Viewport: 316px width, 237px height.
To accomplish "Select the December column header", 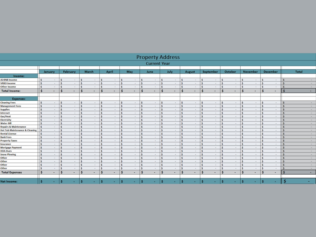I will click(x=271, y=72).
